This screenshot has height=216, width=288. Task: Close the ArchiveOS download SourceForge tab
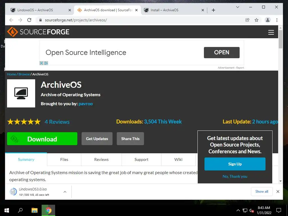136,10
